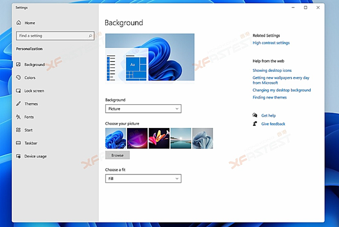The height and width of the screenshot is (227, 339).
Task: Click the Themes brush icon
Action: pyautogui.click(x=19, y=104)
